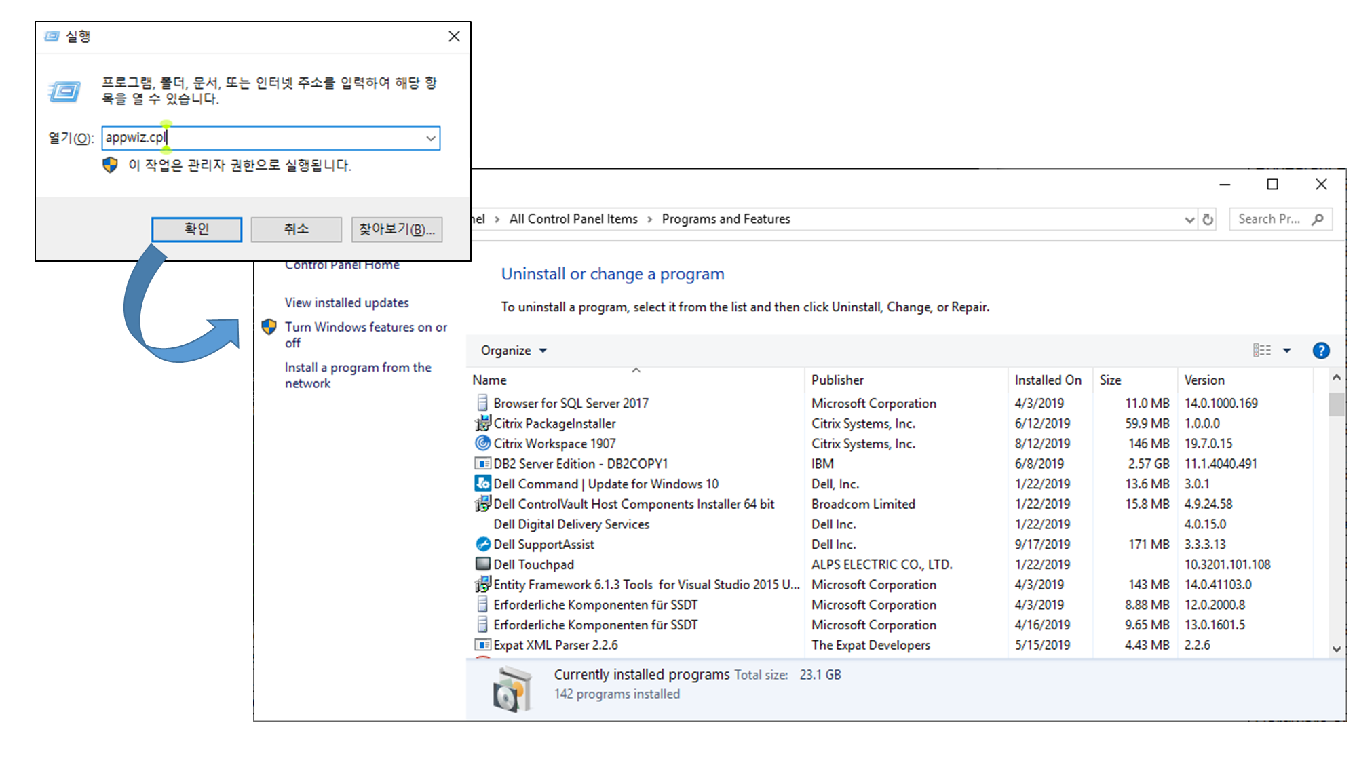The image size is (1357, 763).
Task: Click the scrollbar down arrow
Action: click(x=1336, y=649)
